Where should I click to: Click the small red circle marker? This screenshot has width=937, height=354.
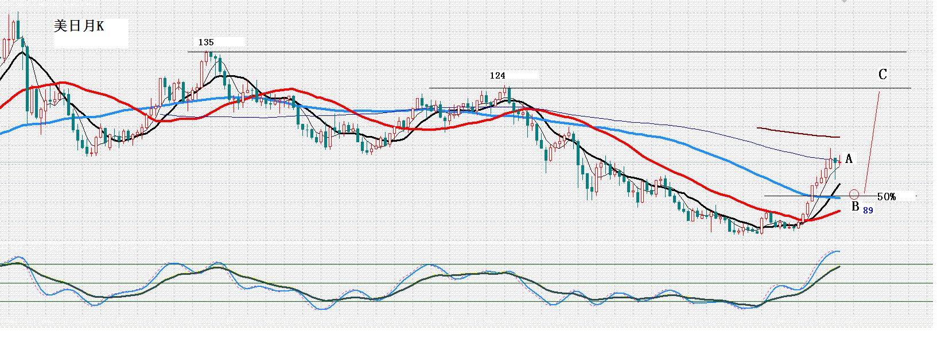854,194
